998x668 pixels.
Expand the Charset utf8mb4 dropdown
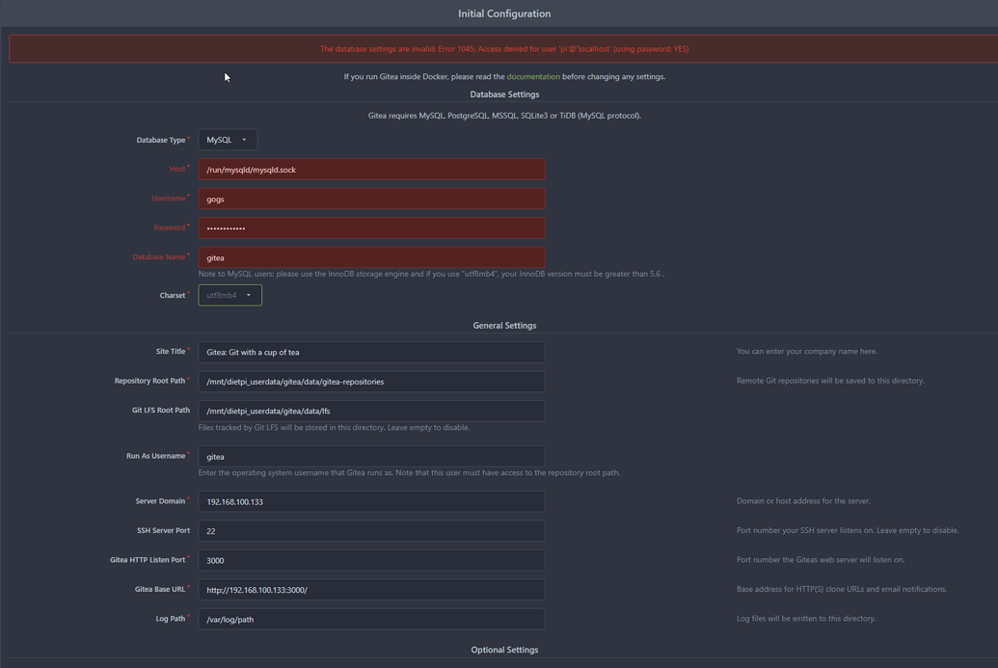click(229, 295)
